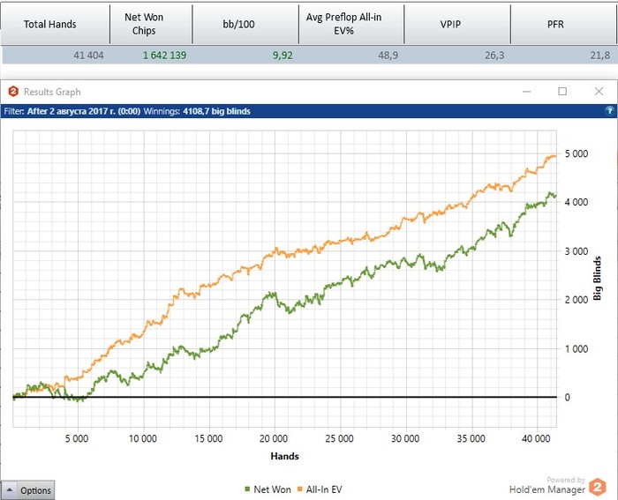Click the 40 000 hands axis tick label

536,438
